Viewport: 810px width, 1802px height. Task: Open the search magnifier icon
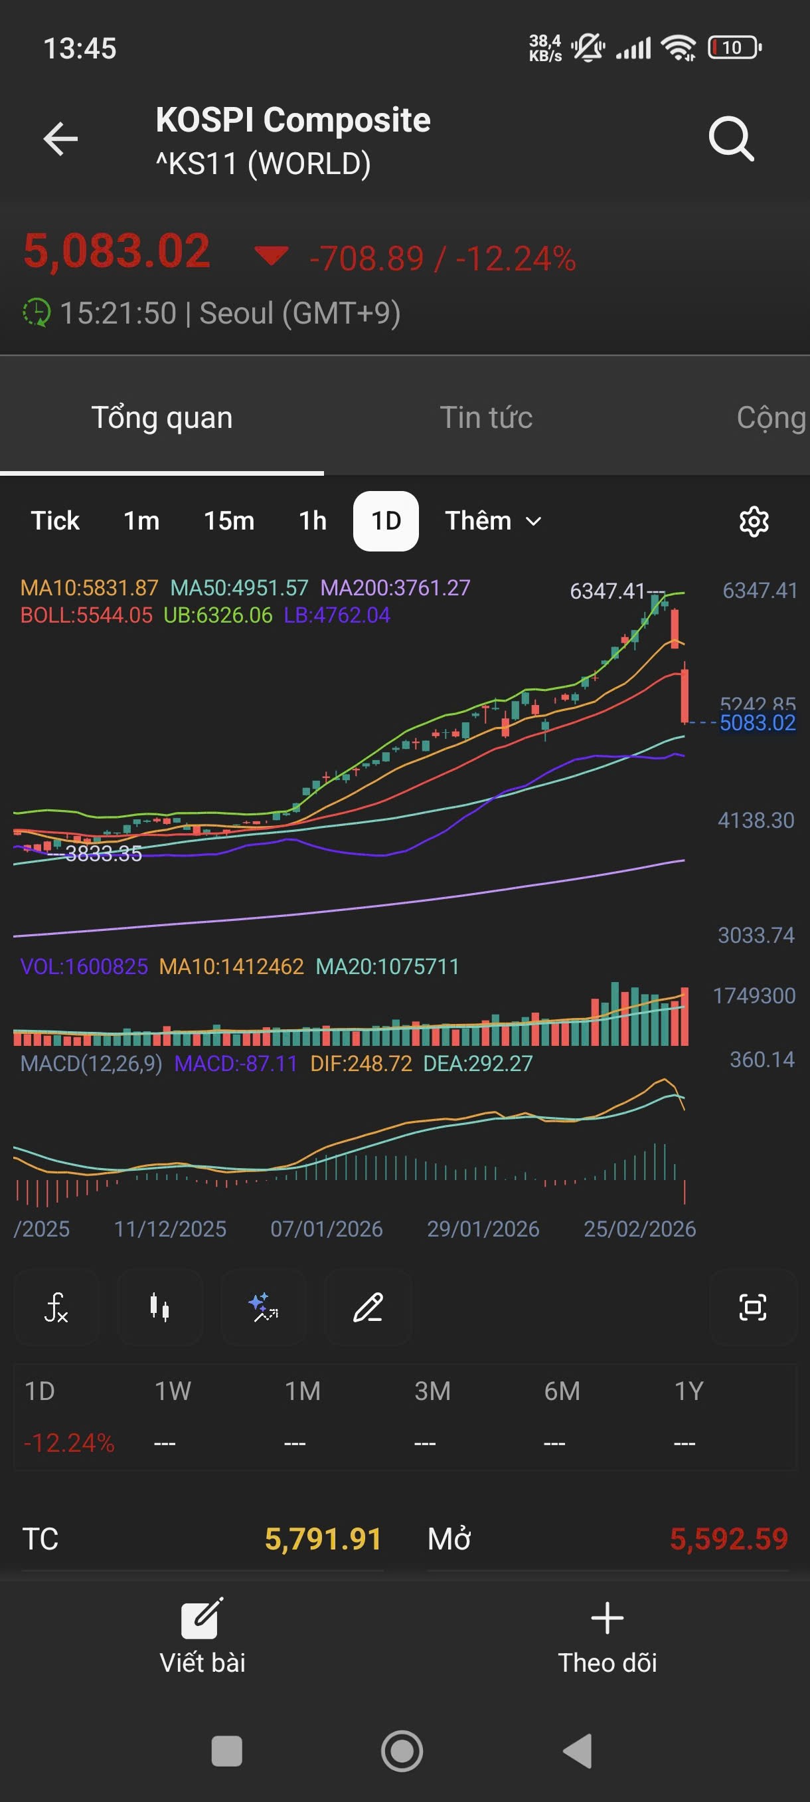point(730,140)
